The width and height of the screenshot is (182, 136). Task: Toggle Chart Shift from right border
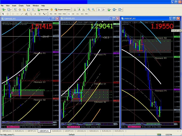(x=103, y=10)
